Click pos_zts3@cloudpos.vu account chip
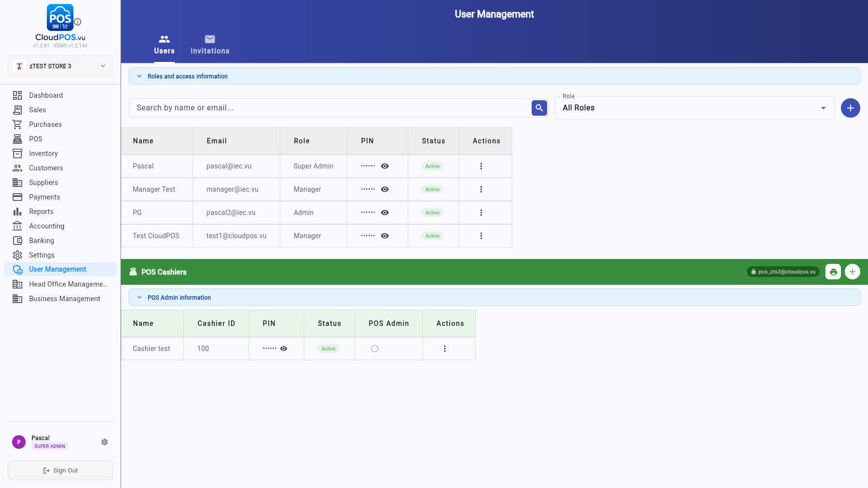 [x=783, y=272]
